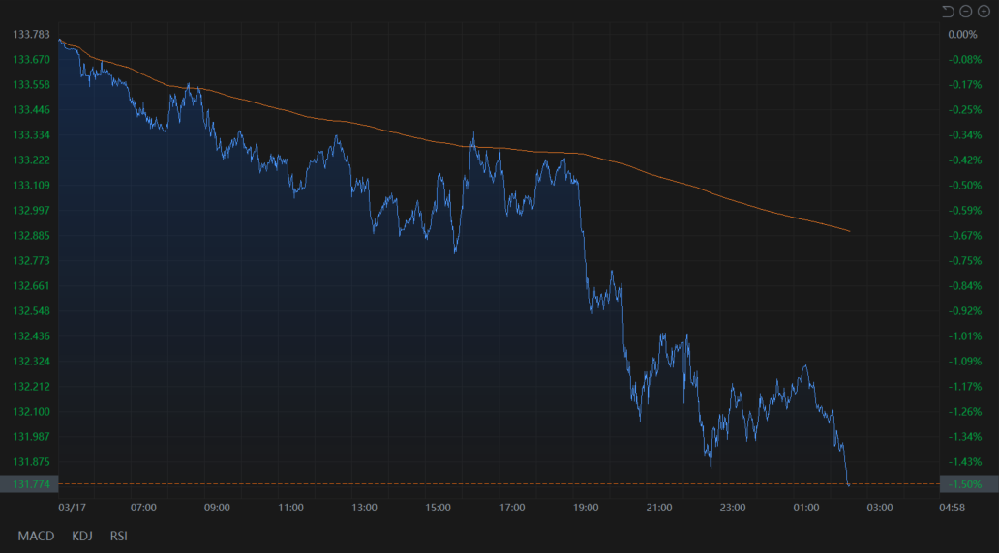999x553 pixels.
Task: Click the 23:00 time axis marker
Action: [x=732, y=508]
